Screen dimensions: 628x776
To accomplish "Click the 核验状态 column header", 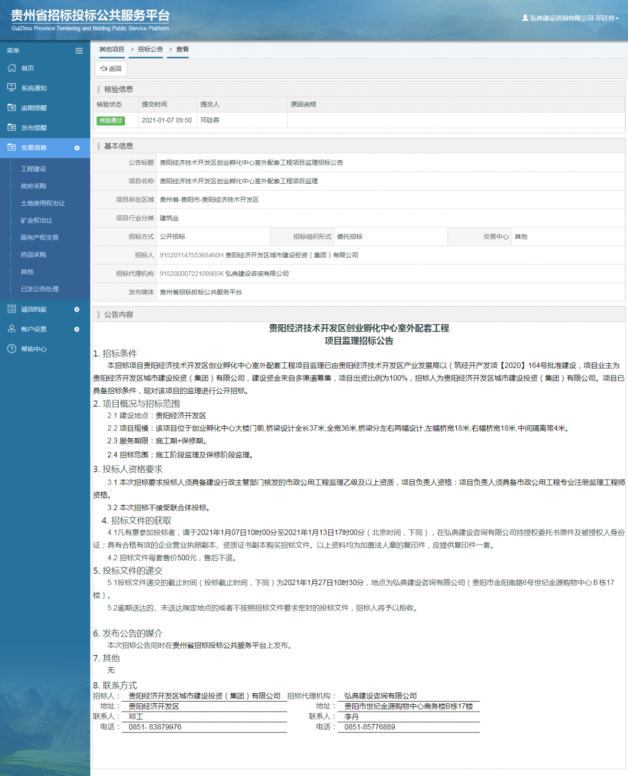I will click(109, 105).
